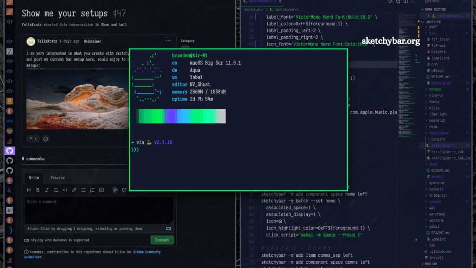Screen dimensions: 476x268
Task: Reference an issue with the cross-reference icon
Action: tap(124, 190)
